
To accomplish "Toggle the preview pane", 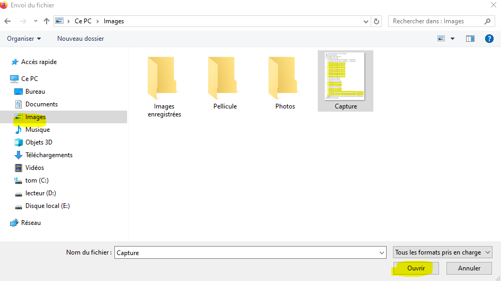I will (x=470, y=39).
